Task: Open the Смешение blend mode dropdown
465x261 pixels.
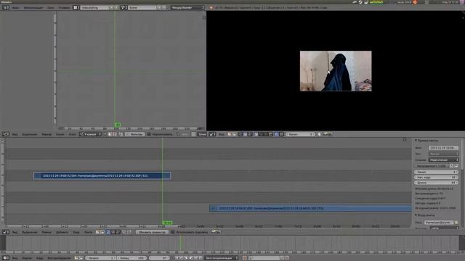Action: (x=444, y=159)
